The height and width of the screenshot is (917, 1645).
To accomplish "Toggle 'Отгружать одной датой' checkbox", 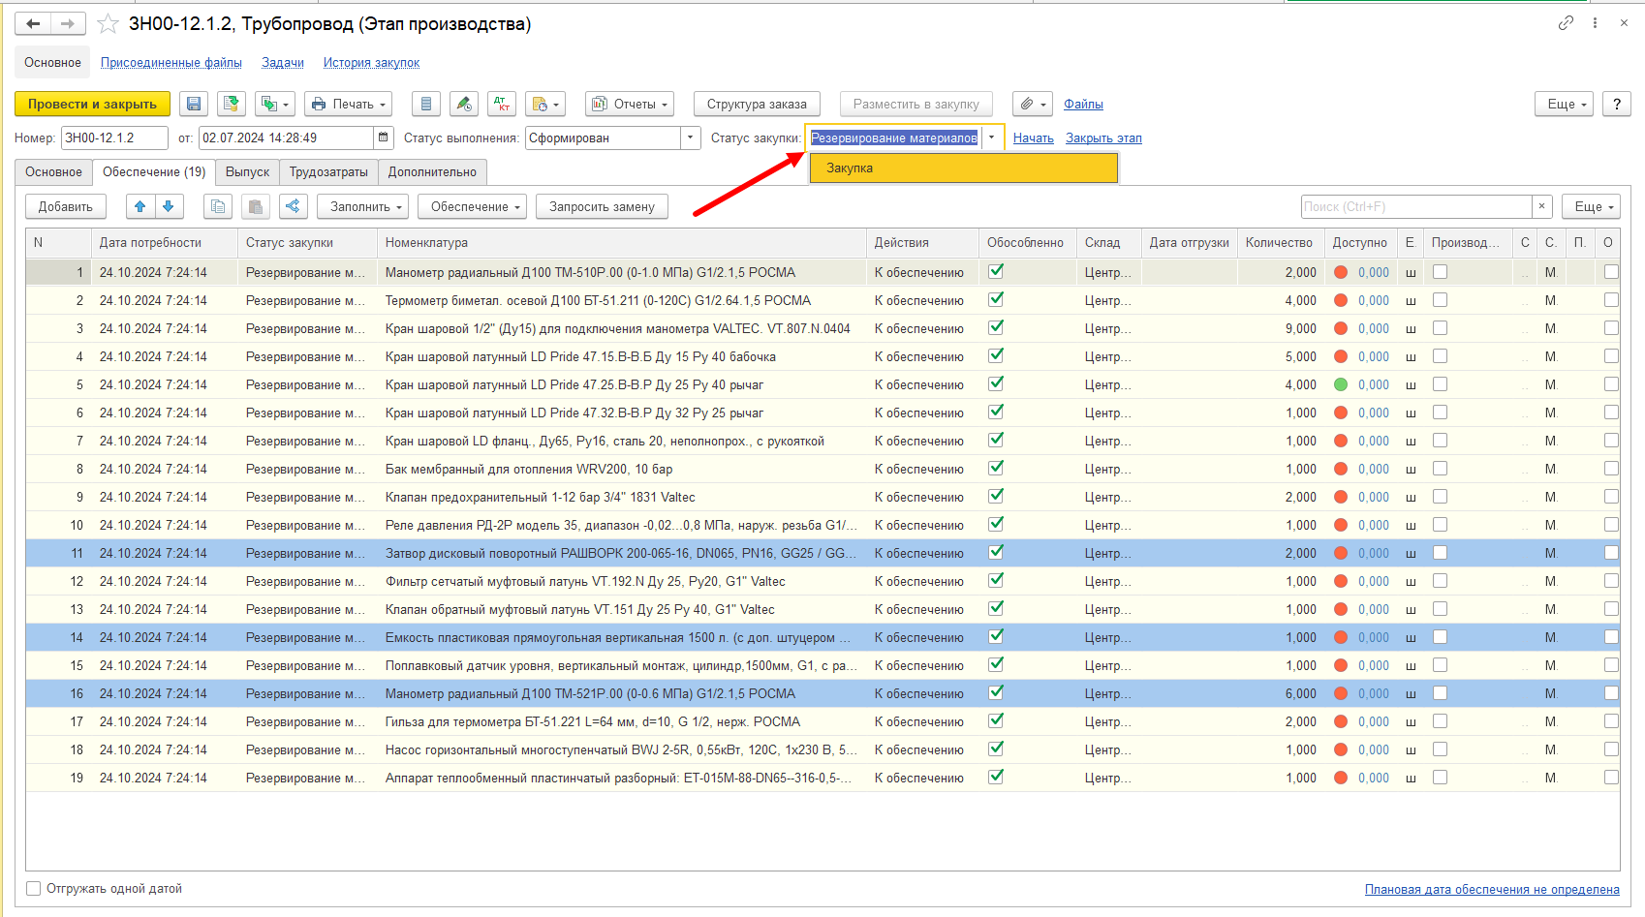I will click(x=34, y=888).
